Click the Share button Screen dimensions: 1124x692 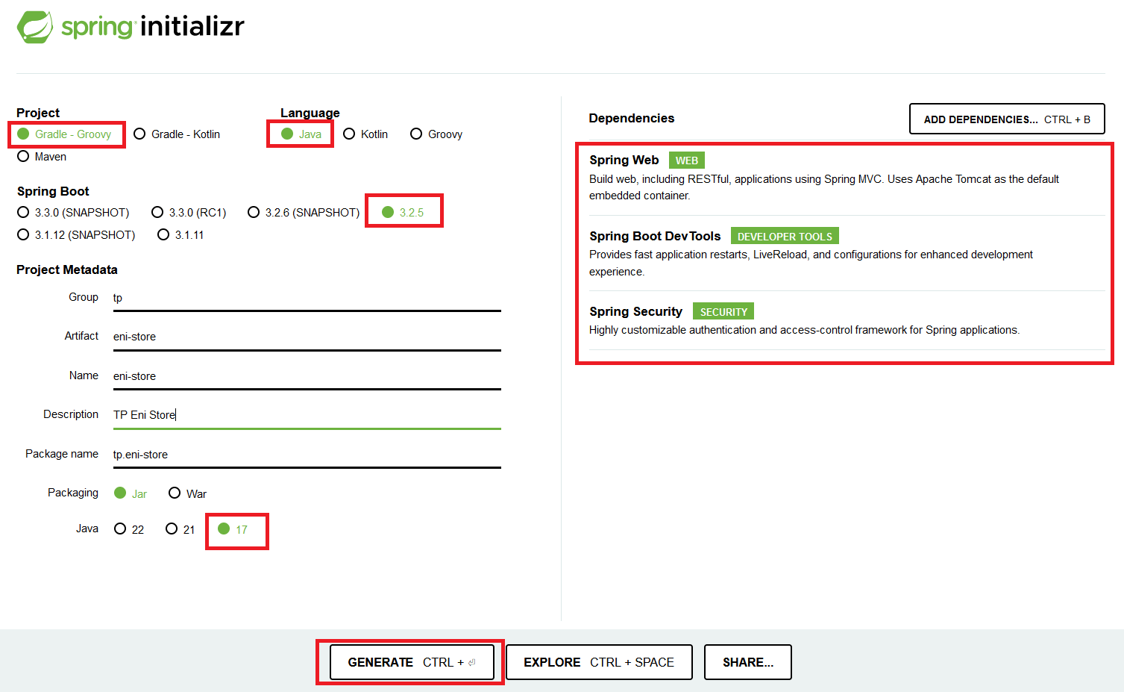point(747,662)
